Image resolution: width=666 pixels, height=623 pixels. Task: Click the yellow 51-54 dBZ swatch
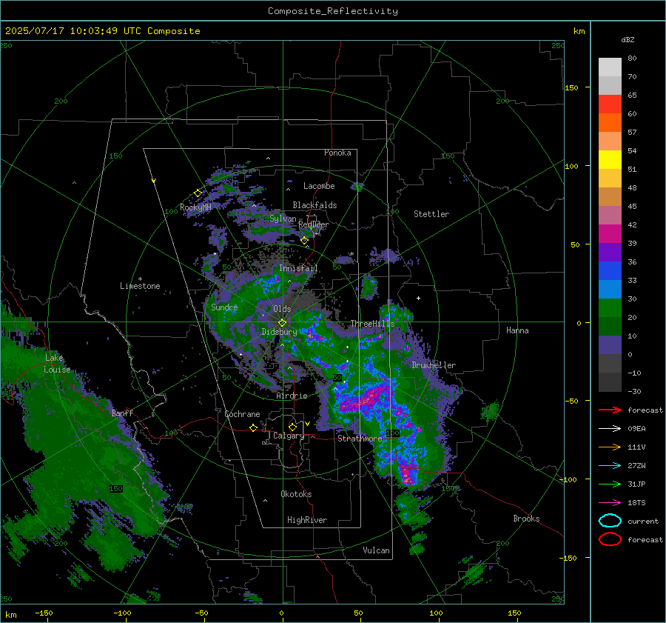pos(610,160)
